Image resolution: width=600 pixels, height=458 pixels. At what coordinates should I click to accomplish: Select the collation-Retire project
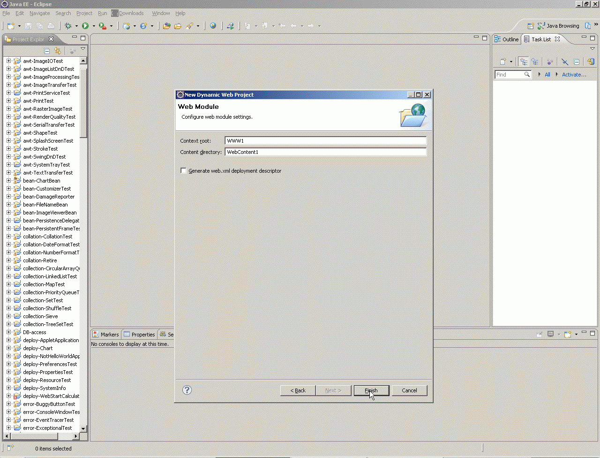click(40, 260)
